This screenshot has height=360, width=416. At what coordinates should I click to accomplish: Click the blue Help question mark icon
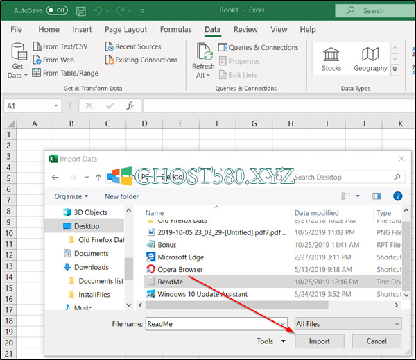[x=397, y=196]
